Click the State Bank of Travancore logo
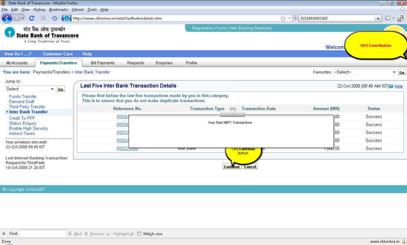 pos(41,35)
